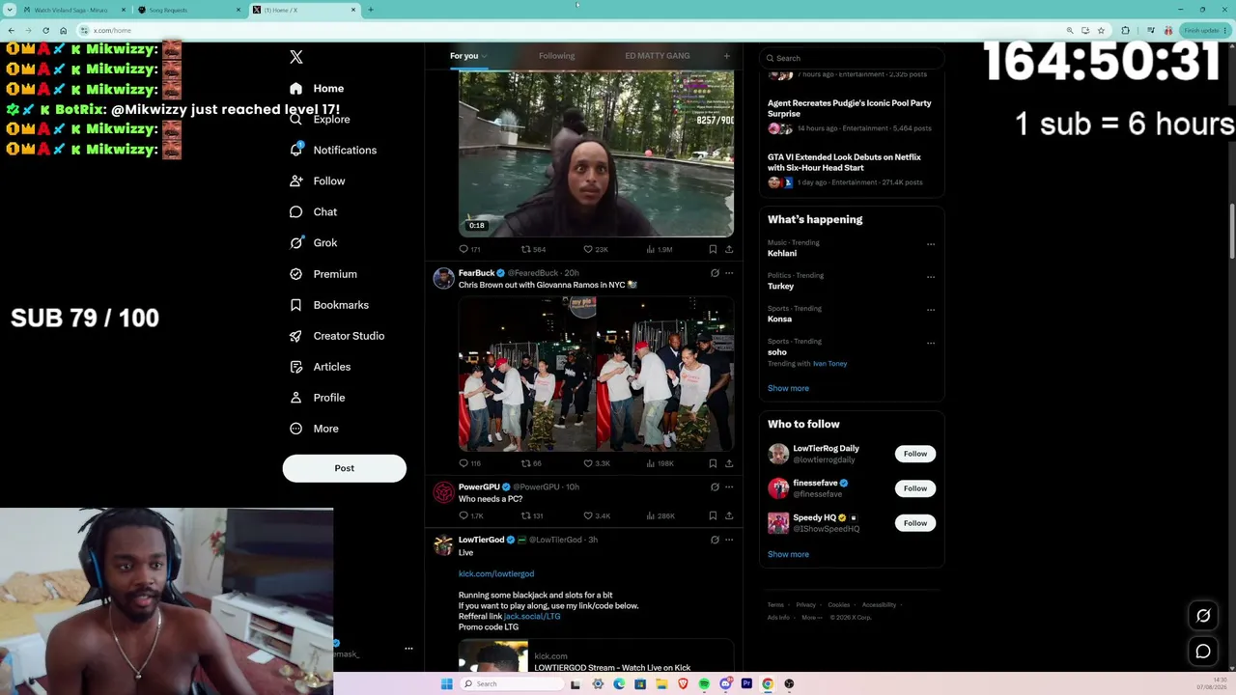Open LowTierGod post more options menu

tap(729, 540)
